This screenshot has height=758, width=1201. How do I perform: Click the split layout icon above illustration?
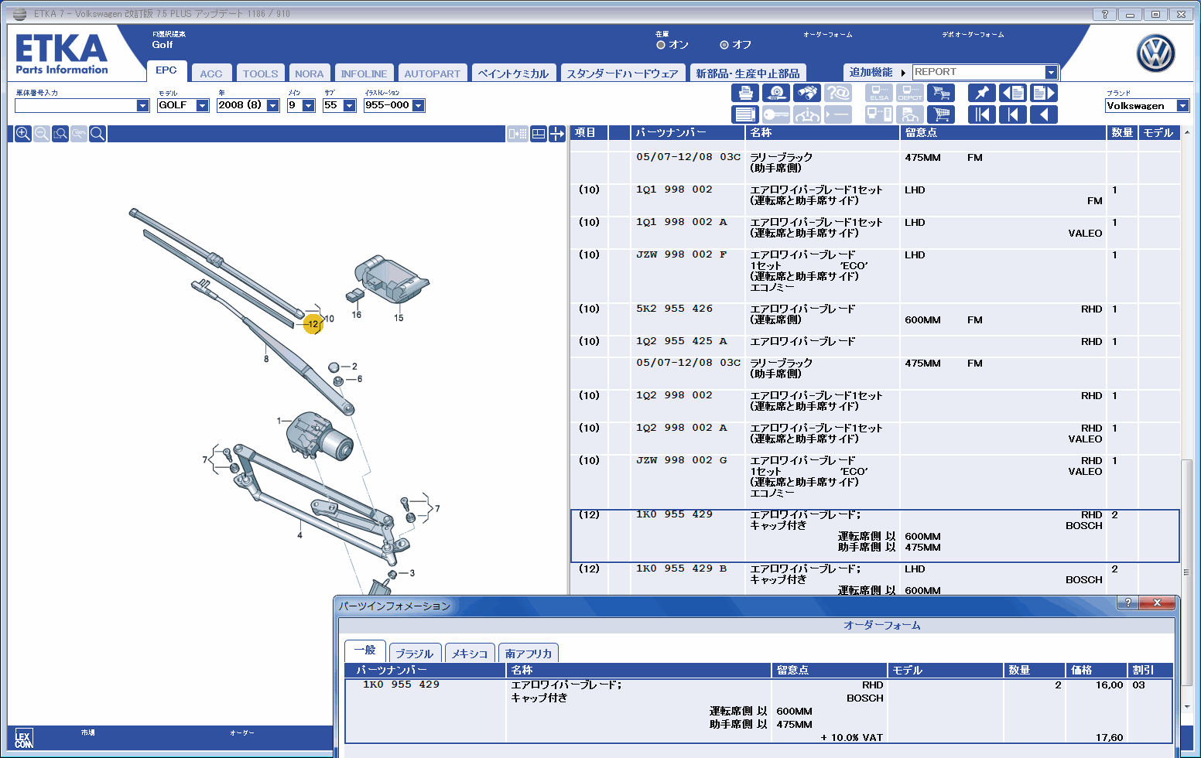pos(539,134)
